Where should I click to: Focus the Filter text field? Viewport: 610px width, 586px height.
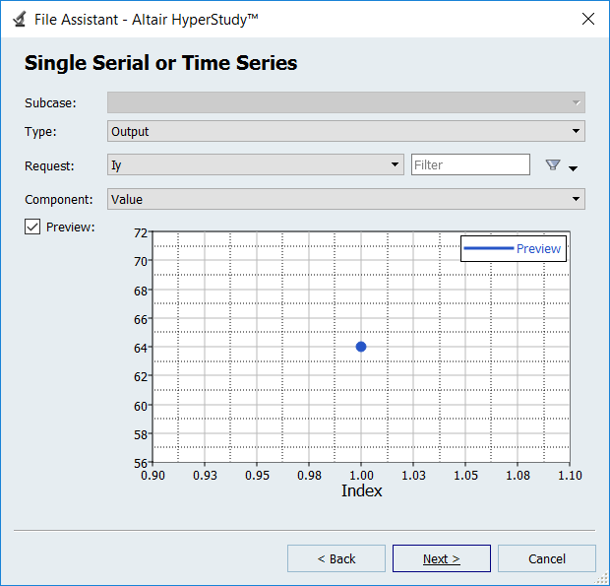pos(470,164)
